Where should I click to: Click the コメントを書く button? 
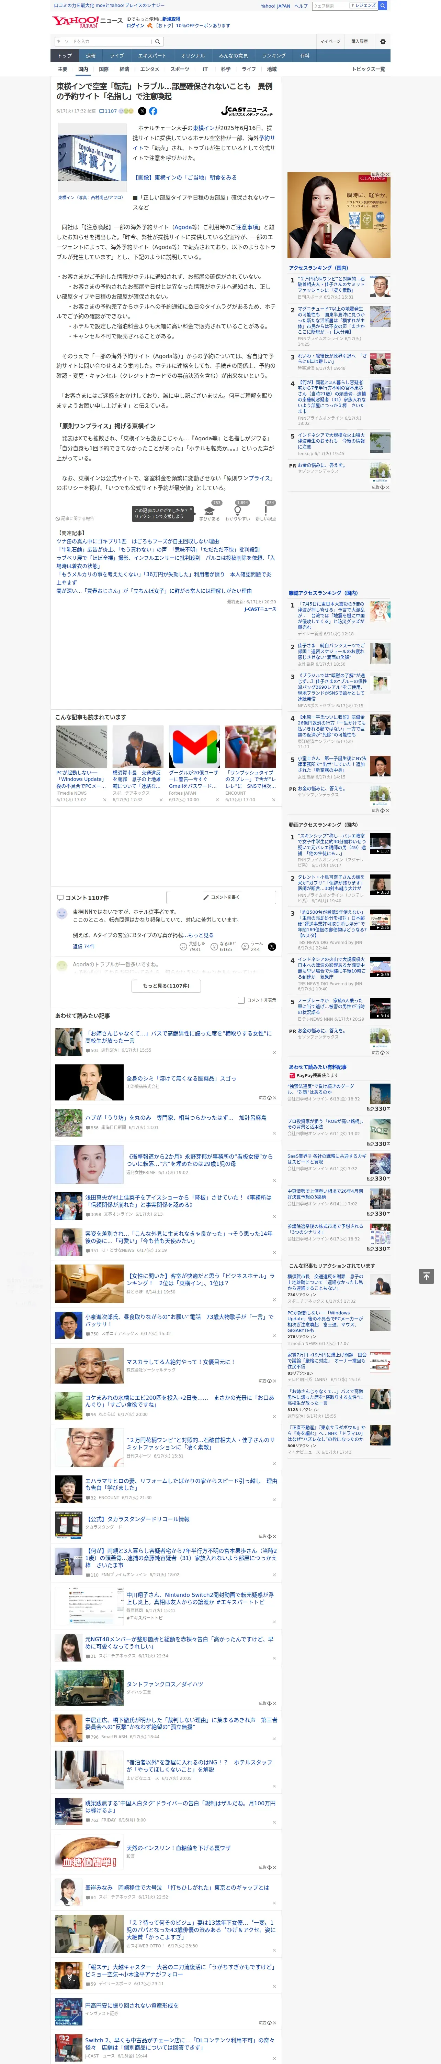coord(221,897)
